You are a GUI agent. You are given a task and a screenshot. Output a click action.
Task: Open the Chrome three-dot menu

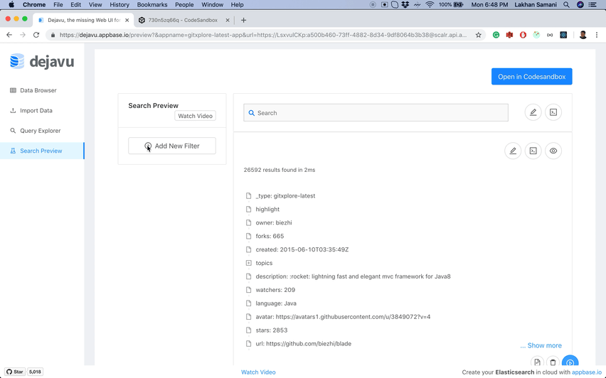pyautogui.click(x=597, y=35)
